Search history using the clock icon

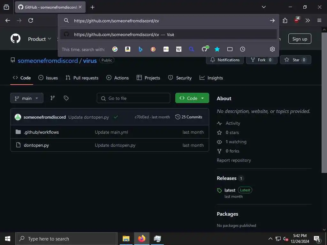[x=243, y=49]
